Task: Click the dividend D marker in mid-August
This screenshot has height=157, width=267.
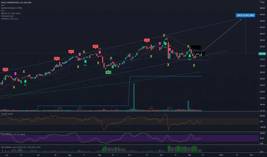Action: click(80, 109)
